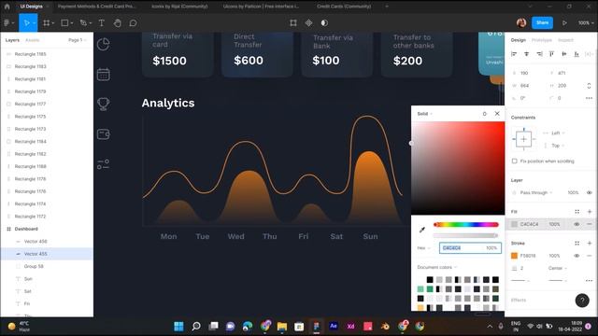Select the Frame tool
598x336 pixels.
[46, 23]
